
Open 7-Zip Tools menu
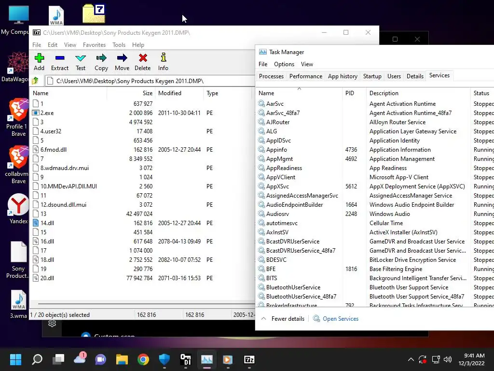tap(119, 45)
